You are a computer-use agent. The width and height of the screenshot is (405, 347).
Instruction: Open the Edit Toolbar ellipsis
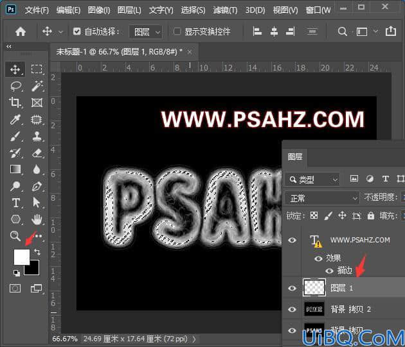coord(38,236)
